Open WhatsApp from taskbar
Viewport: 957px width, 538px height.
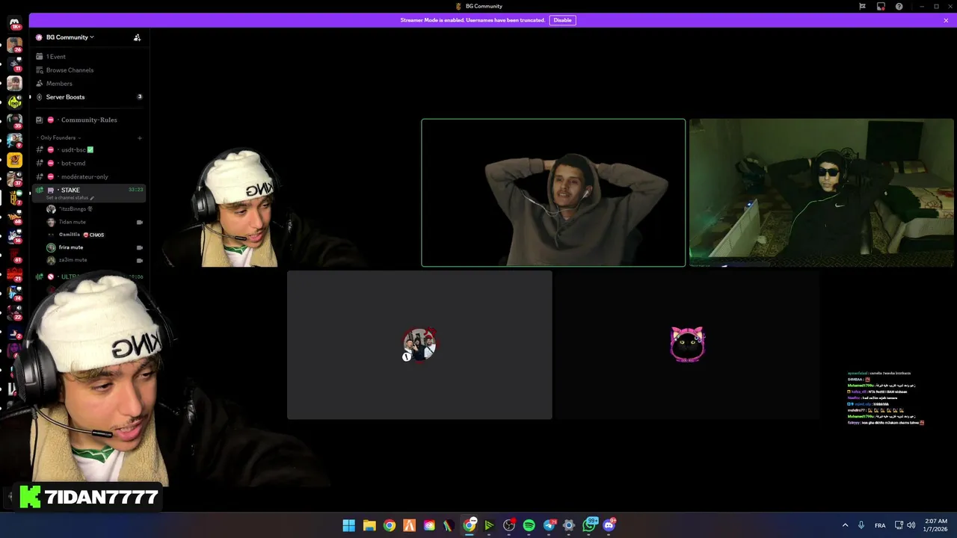[589, 525]
